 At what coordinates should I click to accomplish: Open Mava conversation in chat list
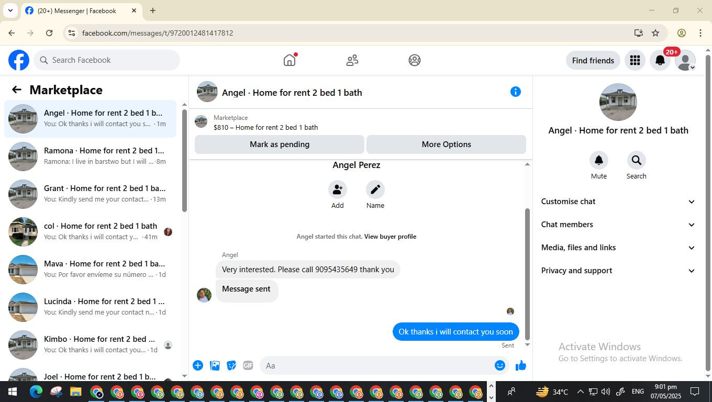point(91,270)
